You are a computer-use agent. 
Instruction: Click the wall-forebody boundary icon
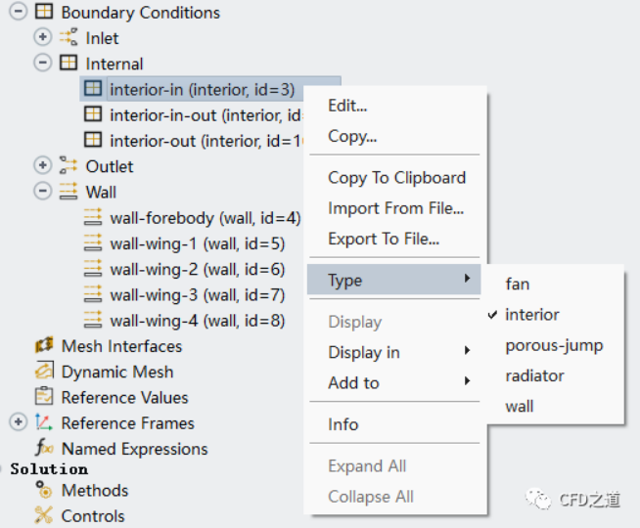pos(93,217)
